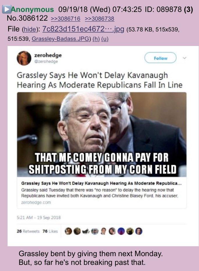Screen dimensions: 199x271
Task: Click the first liker avatar icon
Action: (68, 231)
